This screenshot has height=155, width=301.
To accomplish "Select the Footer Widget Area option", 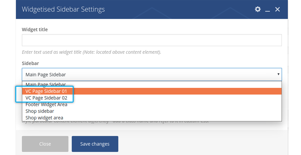I will [x=46, y=105].
